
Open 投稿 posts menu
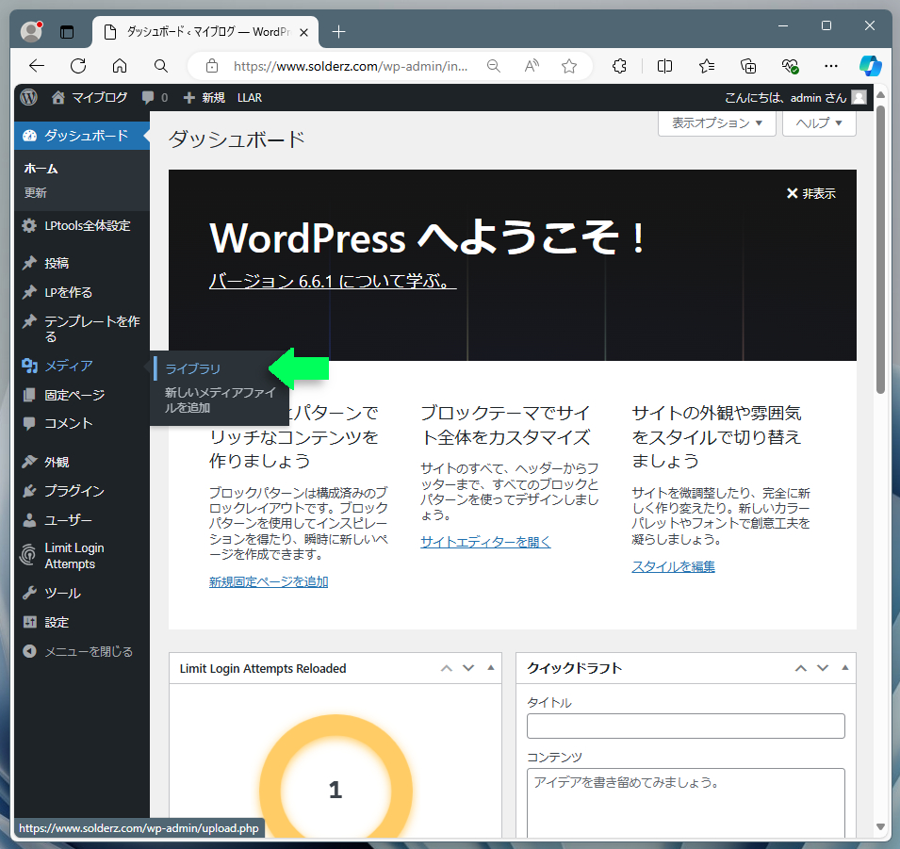pos(81,263)
